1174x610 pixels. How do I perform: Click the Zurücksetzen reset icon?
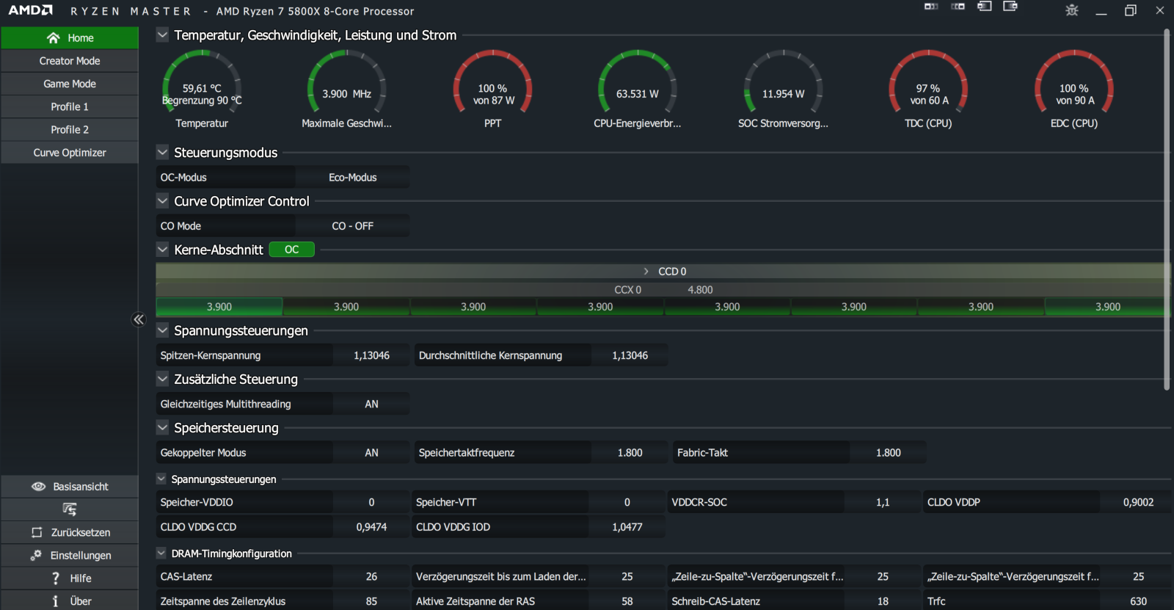coord(37,532)
